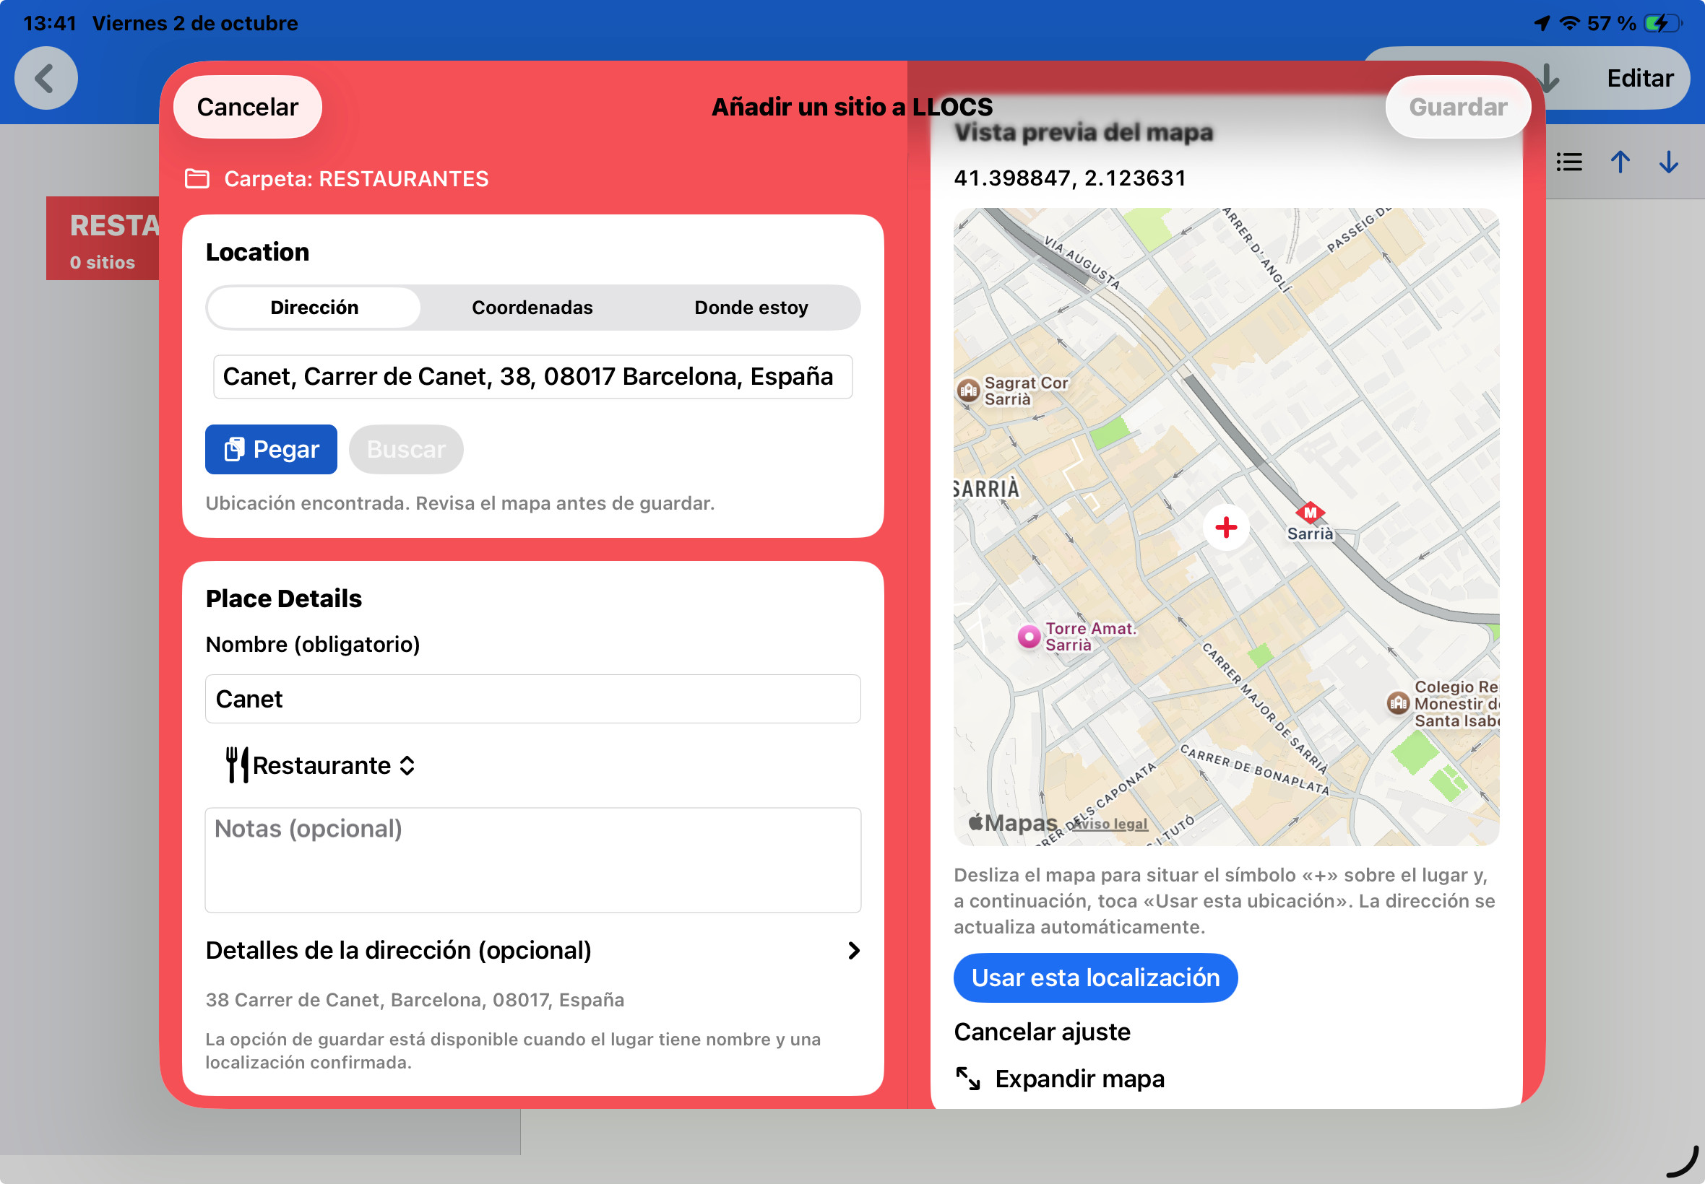Click the expand arrows icon

tap(967, 1079)
